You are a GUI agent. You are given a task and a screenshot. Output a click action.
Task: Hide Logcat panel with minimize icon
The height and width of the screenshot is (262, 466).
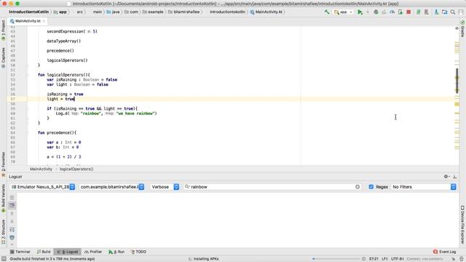coord(454,176)
